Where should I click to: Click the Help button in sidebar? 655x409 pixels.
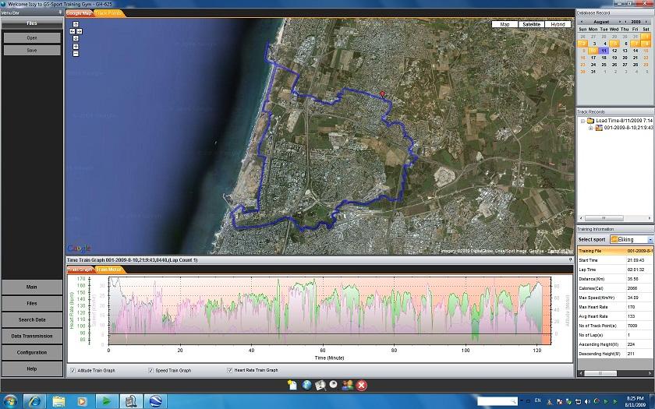(x=32, y=369)
